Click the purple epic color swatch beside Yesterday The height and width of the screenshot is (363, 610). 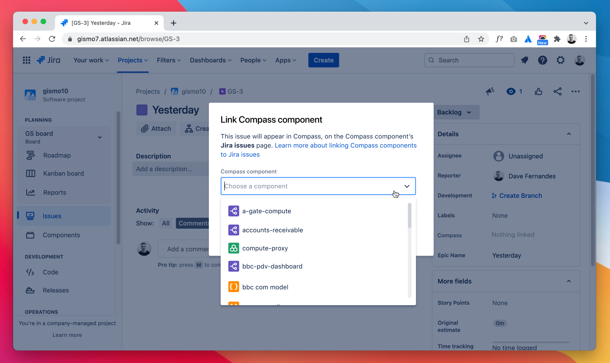click(142, 110)
